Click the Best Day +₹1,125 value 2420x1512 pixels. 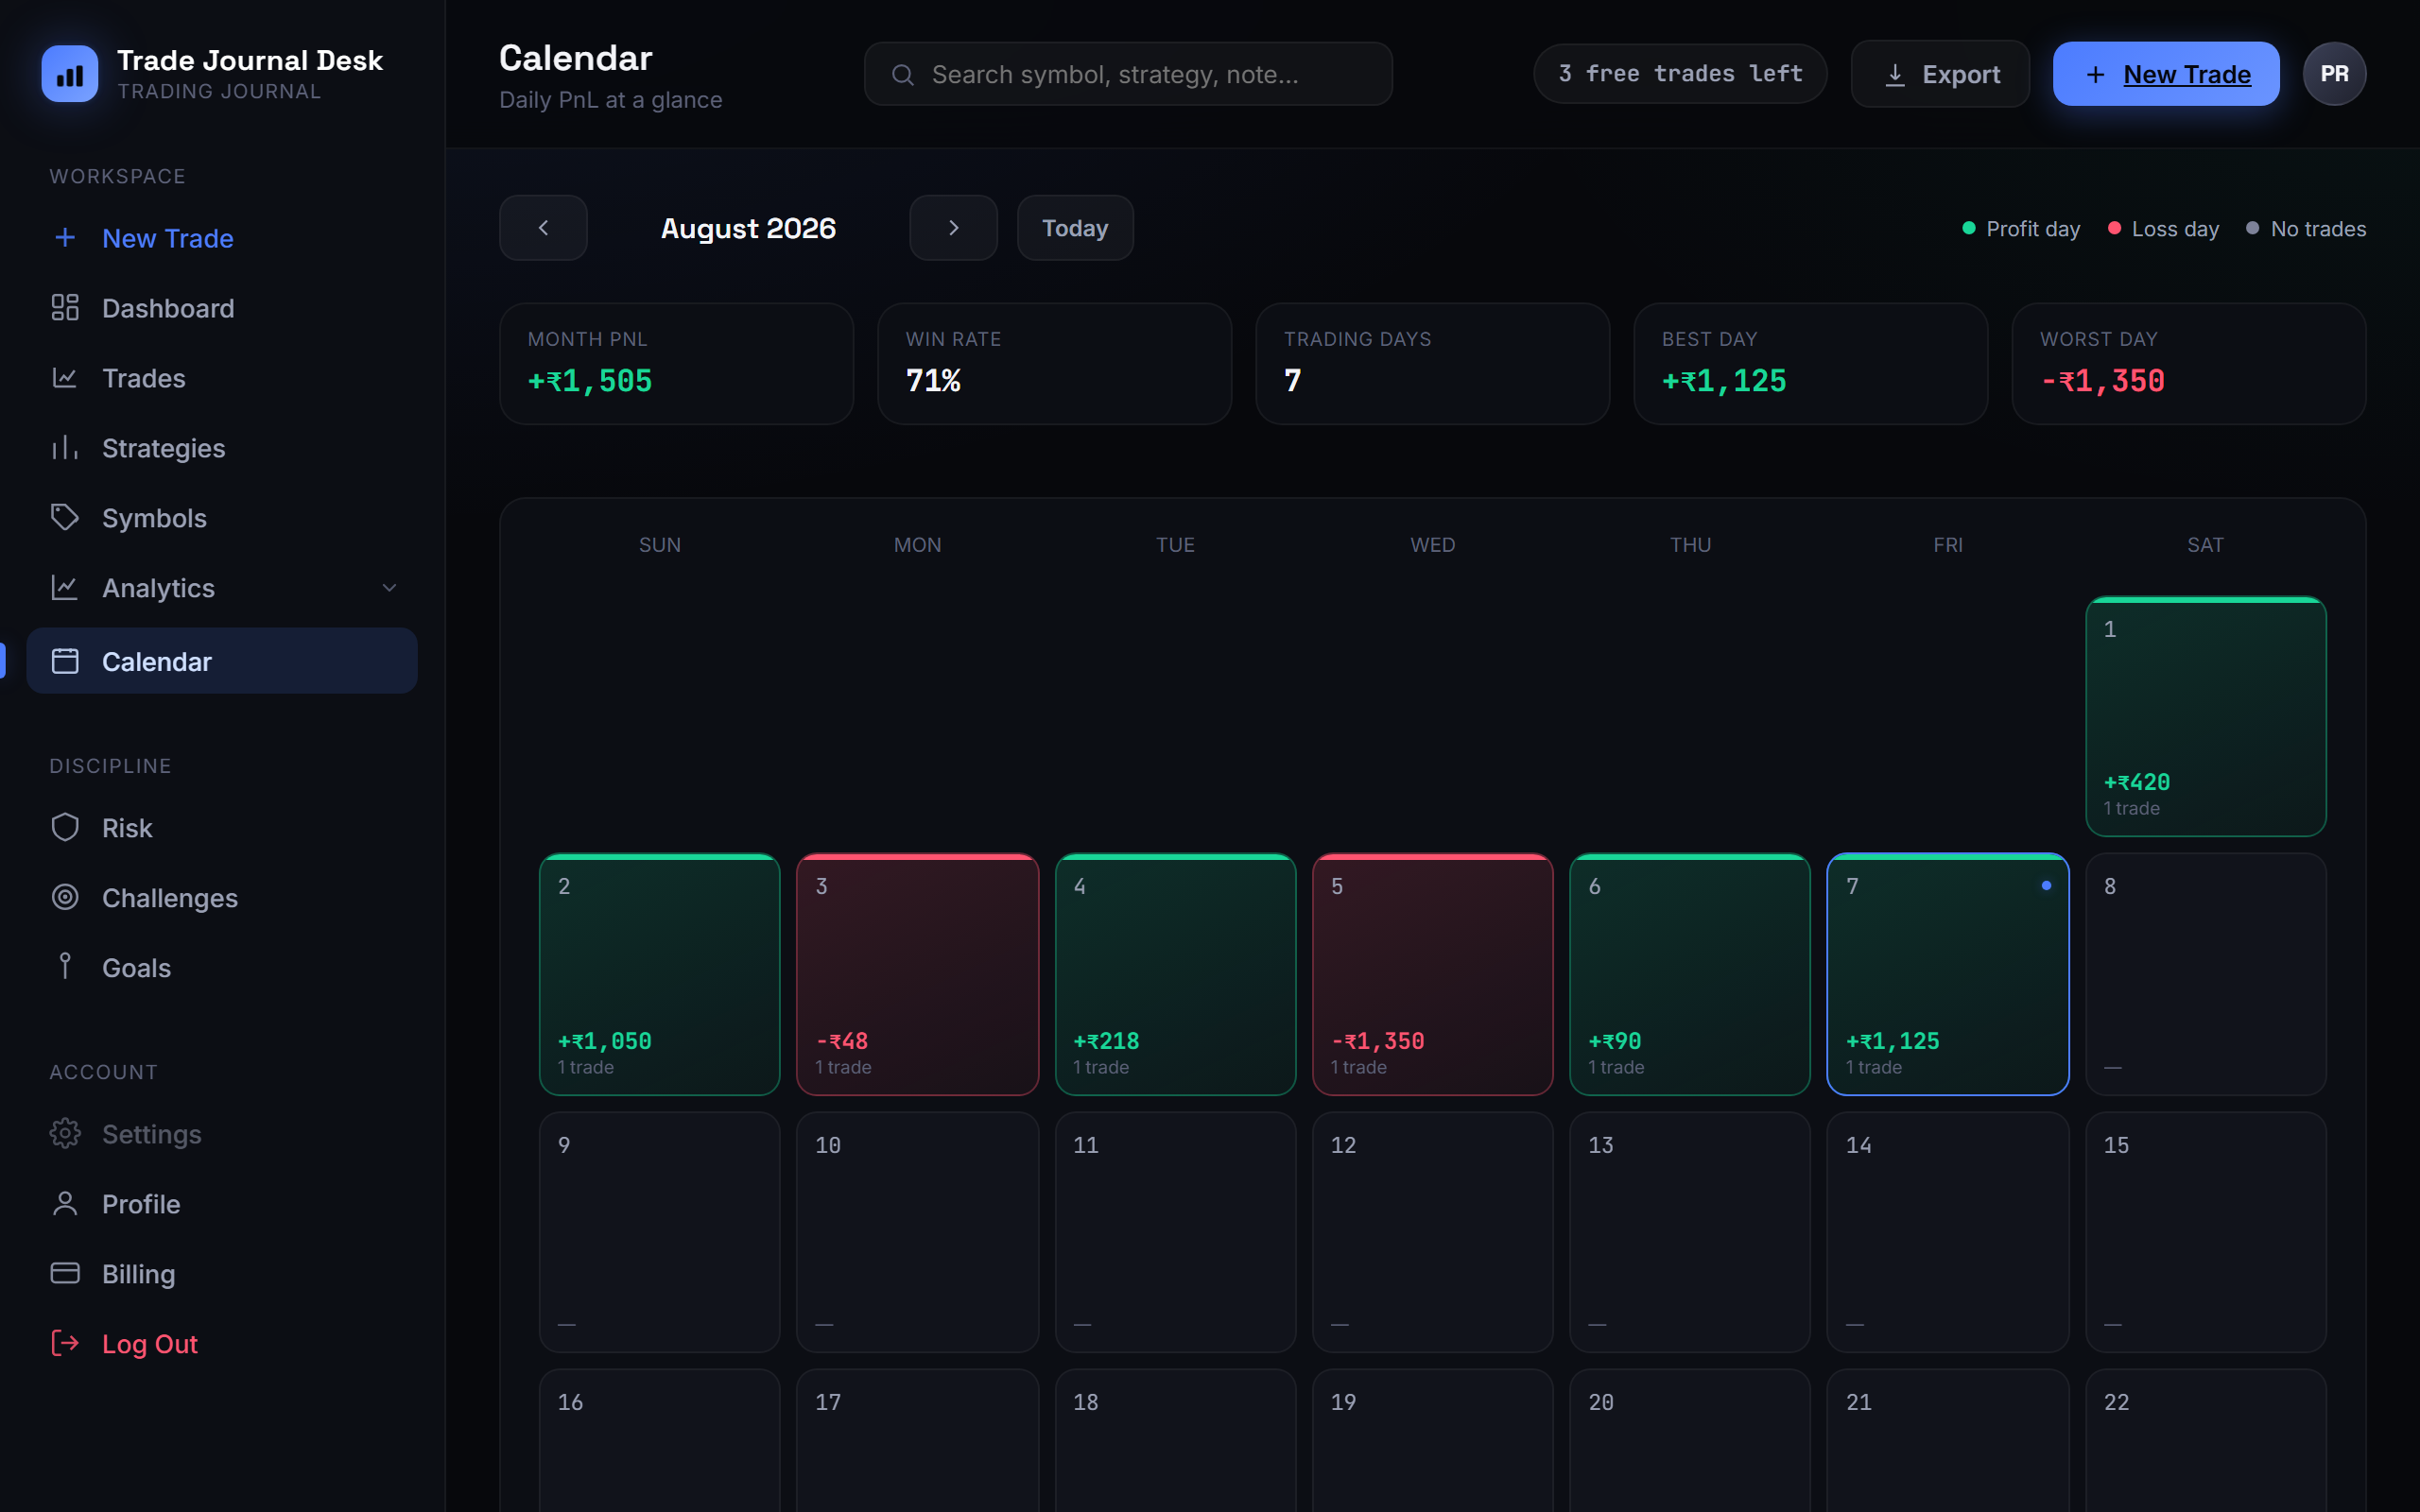(x=1724, y=381)
